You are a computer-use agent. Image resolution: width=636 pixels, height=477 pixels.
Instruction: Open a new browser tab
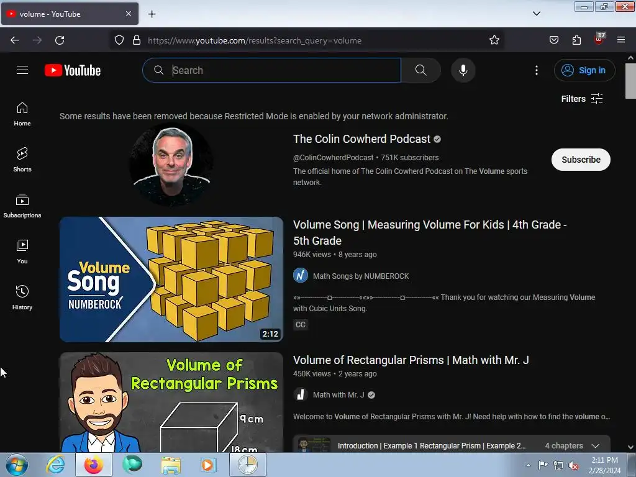coord(152,14)
